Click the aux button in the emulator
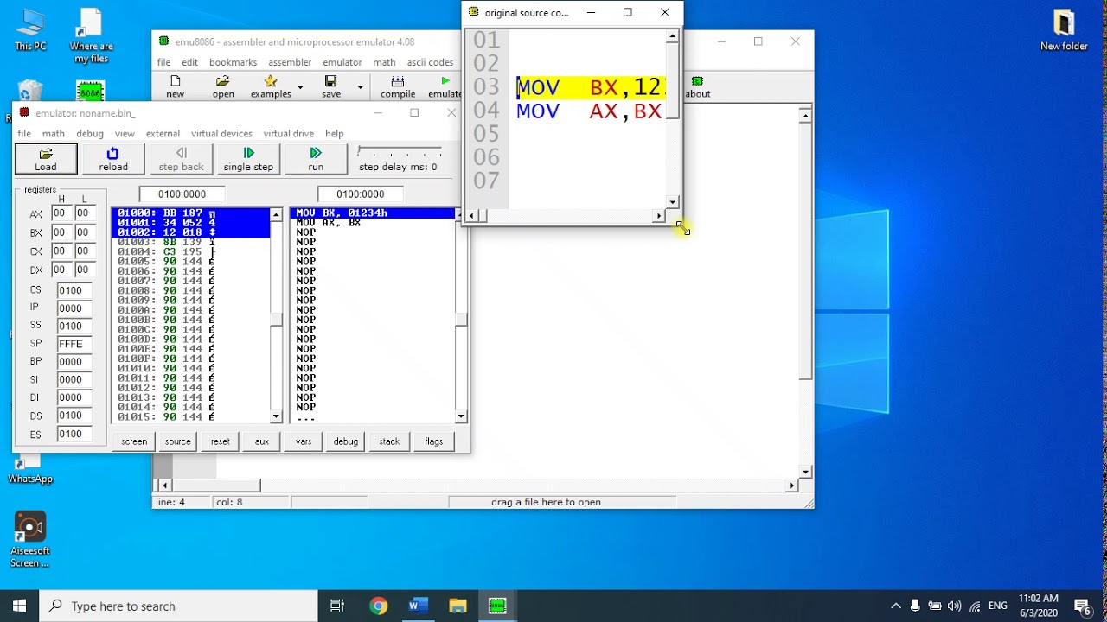The height and width of the screenshot is (622, 1107). point(262,441)
